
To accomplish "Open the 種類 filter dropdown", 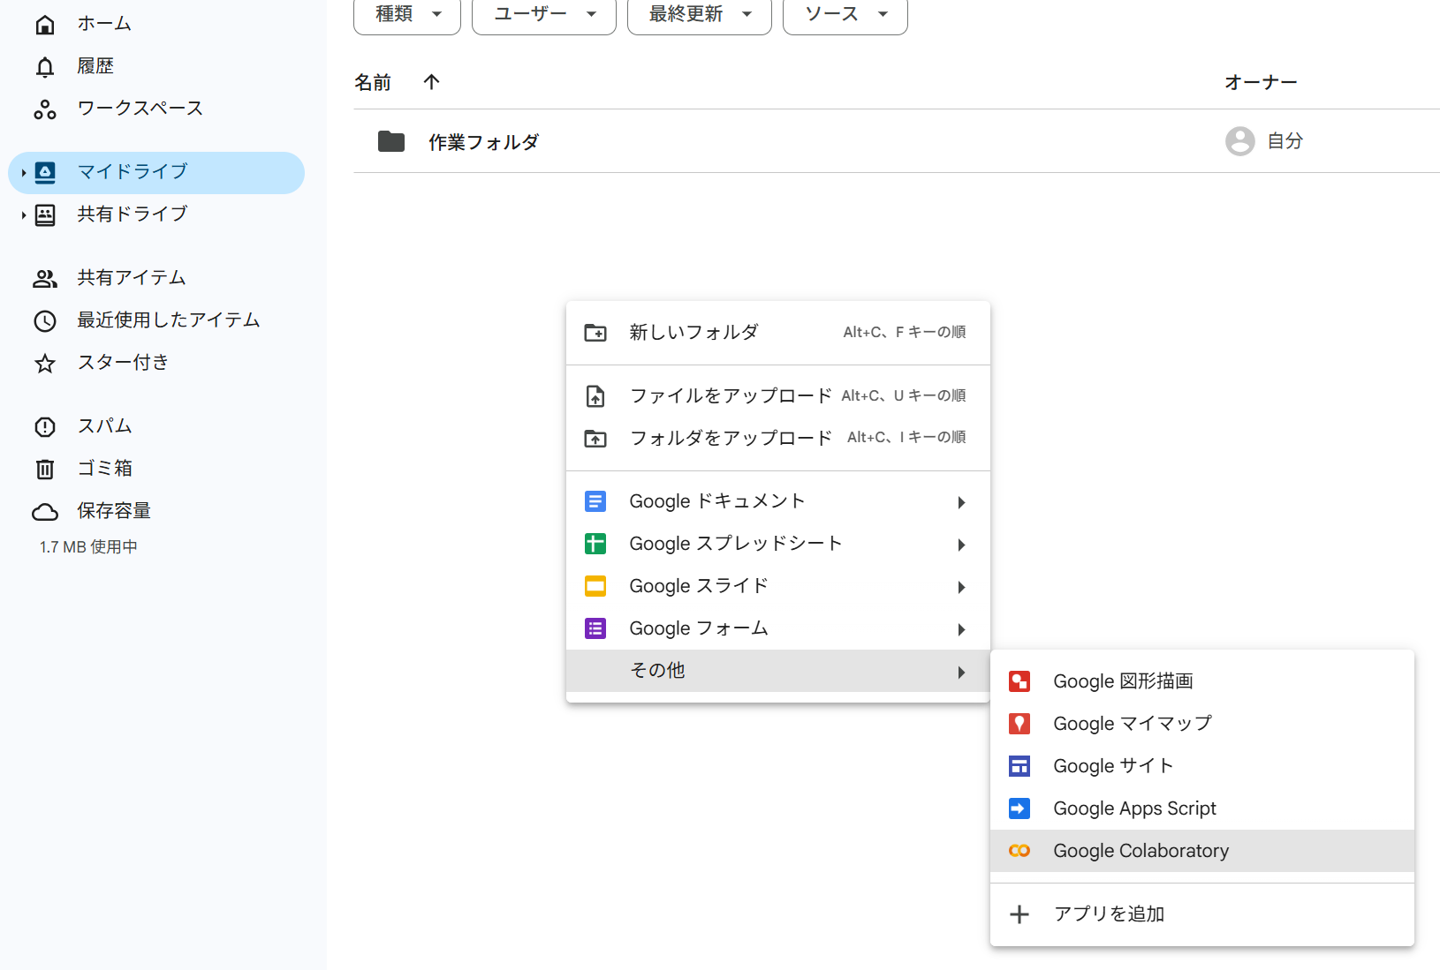I will pyautogui.click(x=406, y=12).
